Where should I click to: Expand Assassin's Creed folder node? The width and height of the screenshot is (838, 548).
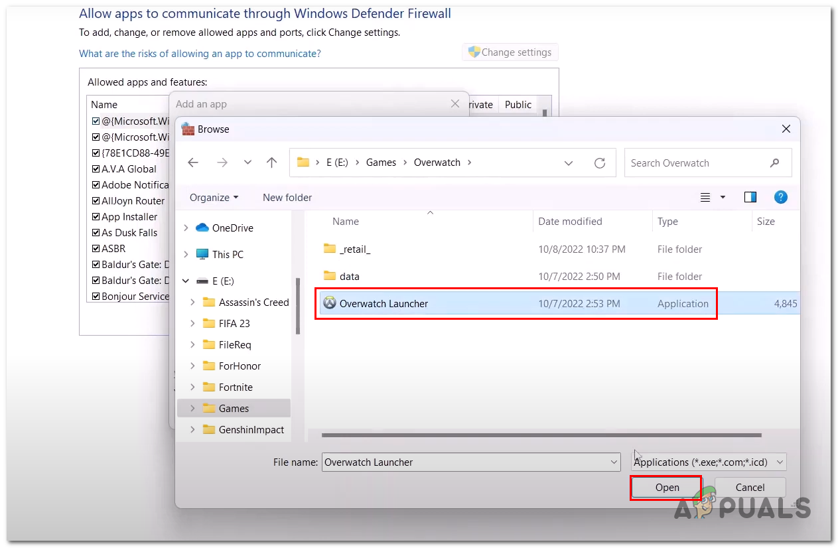(192, 302)
